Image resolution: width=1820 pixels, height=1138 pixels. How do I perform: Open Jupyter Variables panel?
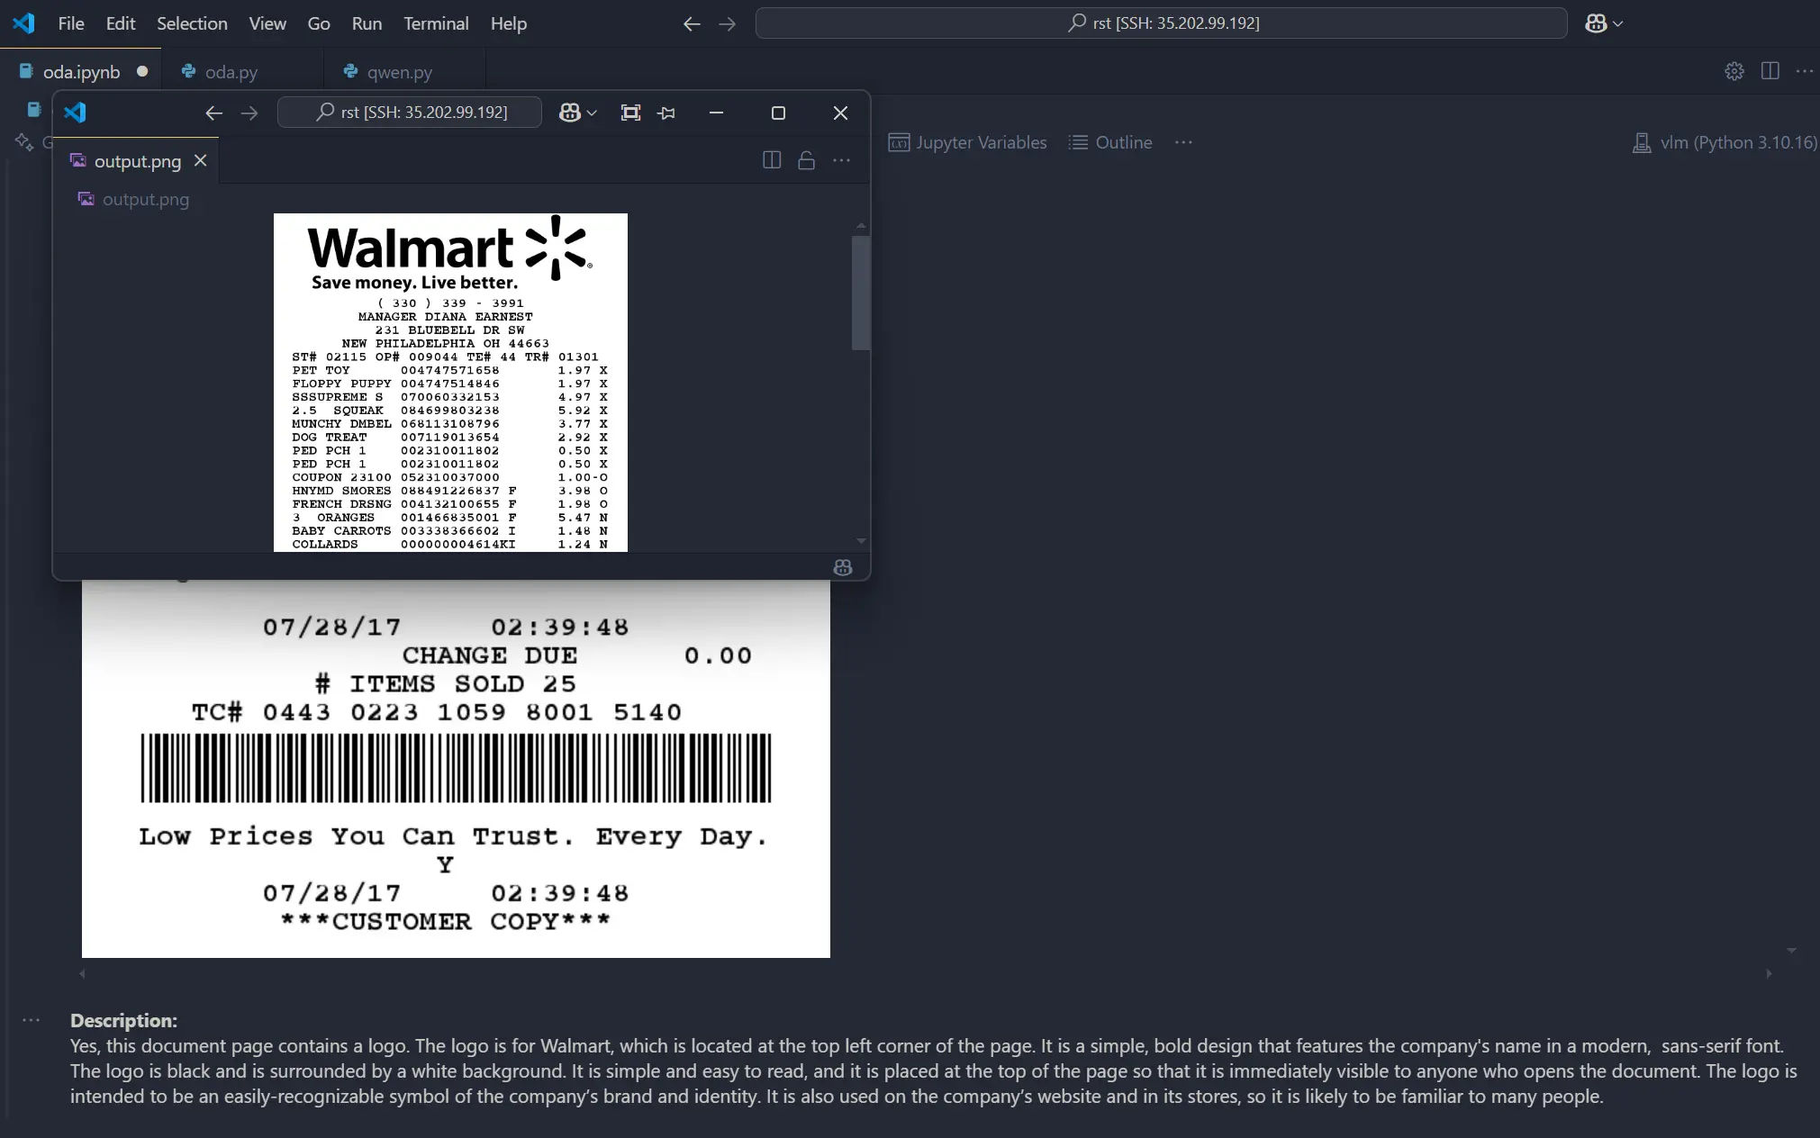tap(967, 142)
